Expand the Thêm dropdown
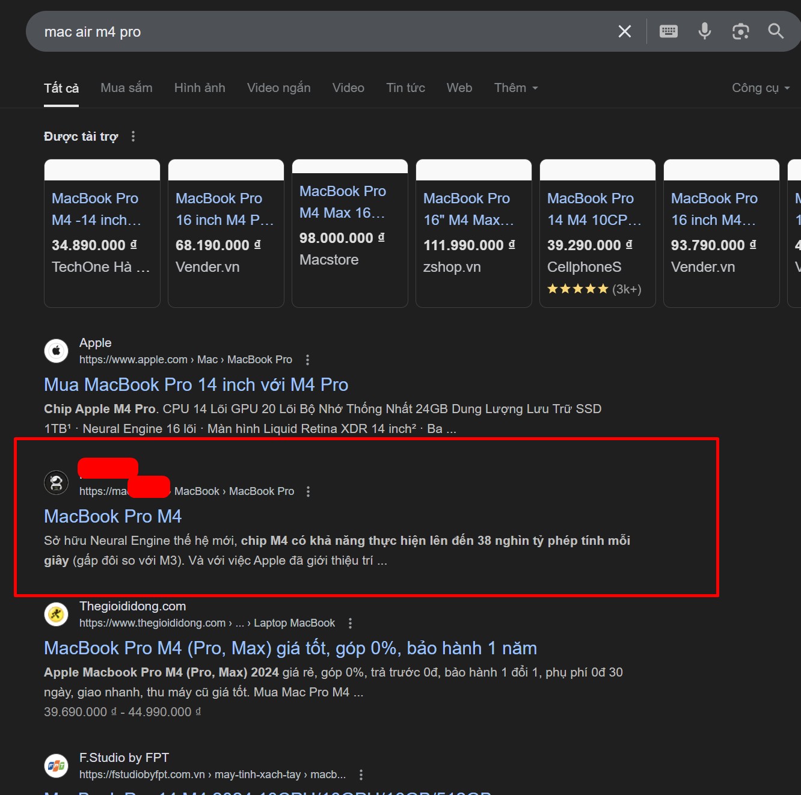 [x=516, y=88]
